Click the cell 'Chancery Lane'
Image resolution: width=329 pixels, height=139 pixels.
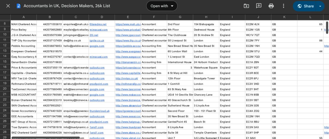(x=206, y=95)
